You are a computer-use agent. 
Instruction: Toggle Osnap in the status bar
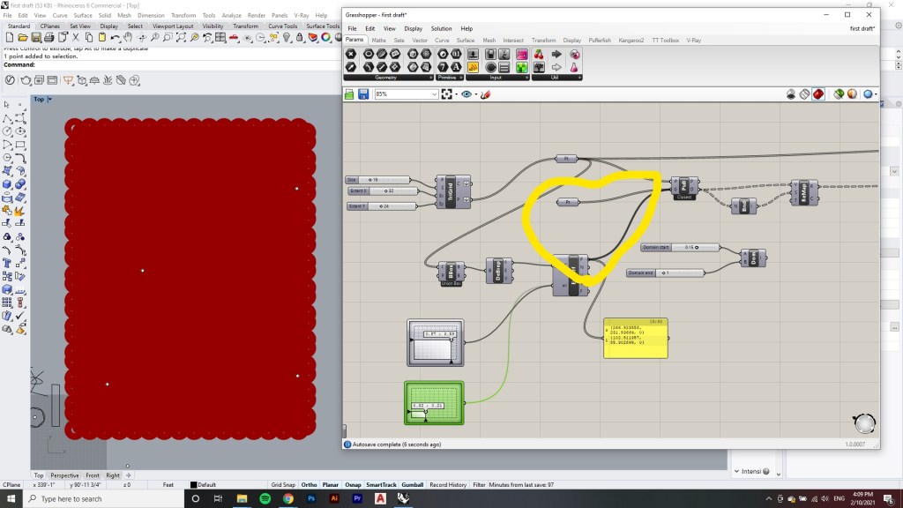(354, 485)
